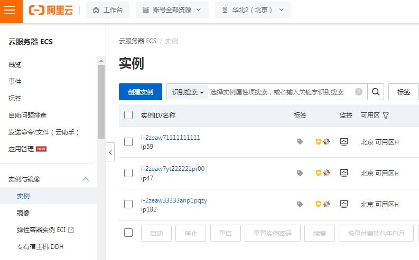Open the 识别搜索 search type dropdown

coord(188,92)
